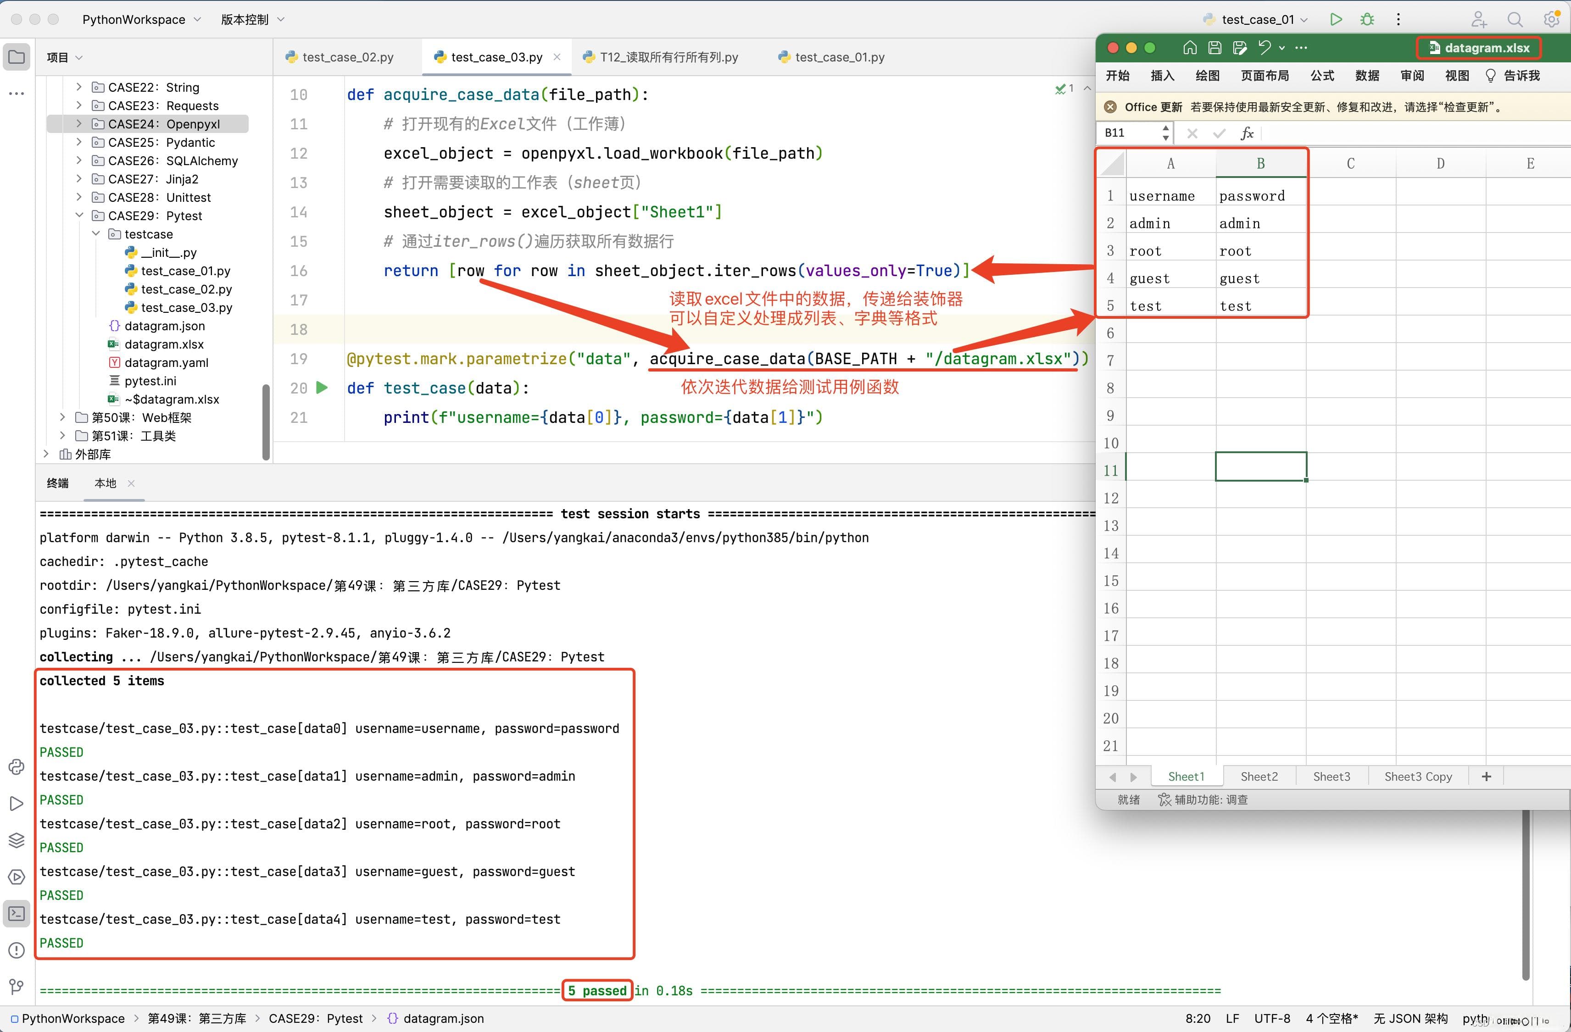Expand the 外部库 node
This screenshot has height=1032, width=1571.
point(46,454)
